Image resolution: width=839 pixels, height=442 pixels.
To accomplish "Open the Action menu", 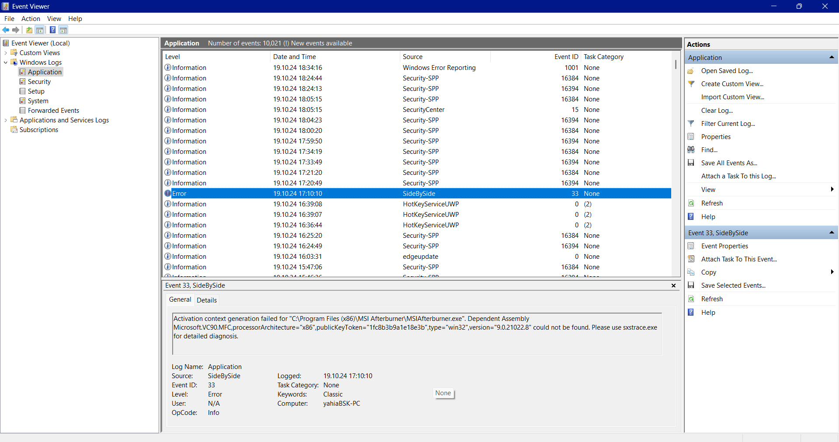I will 31,19.
